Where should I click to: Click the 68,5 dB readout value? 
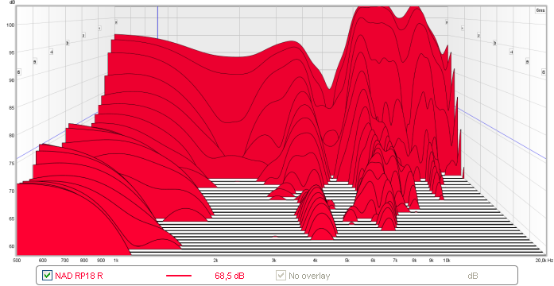click(229, 276)
